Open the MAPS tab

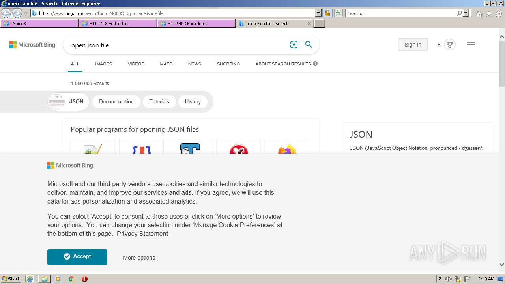[x=166, y=64]
